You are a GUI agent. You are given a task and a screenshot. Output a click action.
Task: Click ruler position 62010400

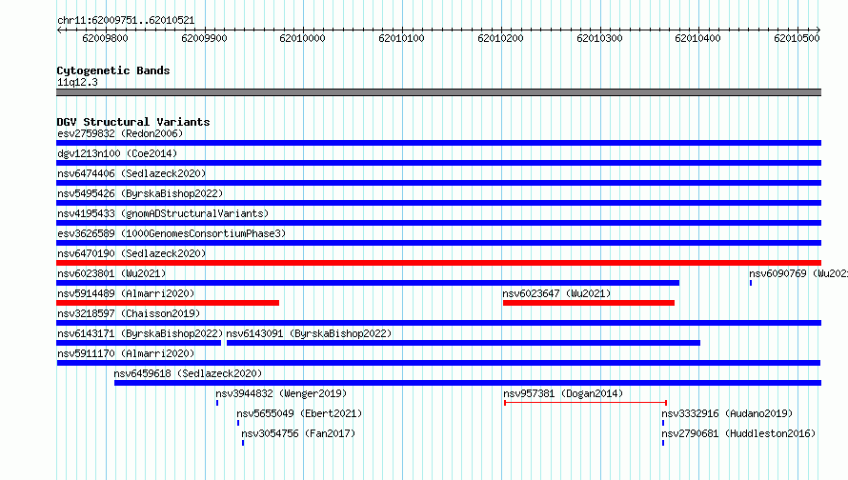coord(697,38)
